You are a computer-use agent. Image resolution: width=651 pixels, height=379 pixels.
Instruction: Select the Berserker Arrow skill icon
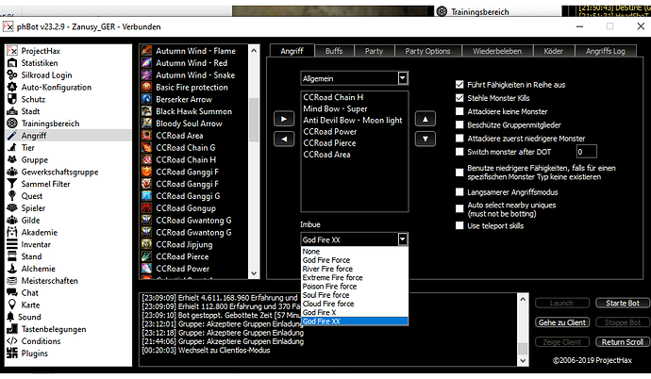[146, 99]
